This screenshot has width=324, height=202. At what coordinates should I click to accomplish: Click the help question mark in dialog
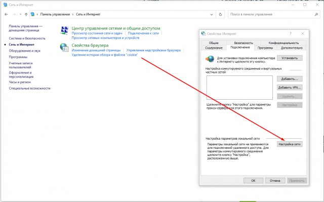coord(291,33)
